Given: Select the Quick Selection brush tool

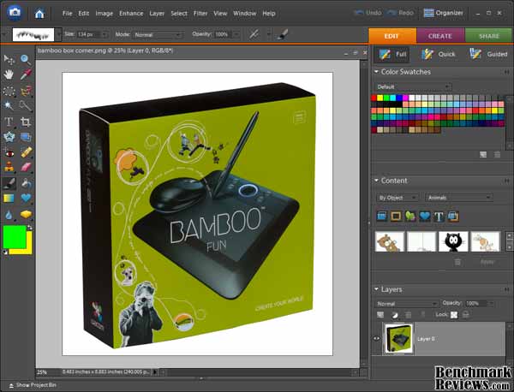Looking at the screenshot, I should (26, 106).
